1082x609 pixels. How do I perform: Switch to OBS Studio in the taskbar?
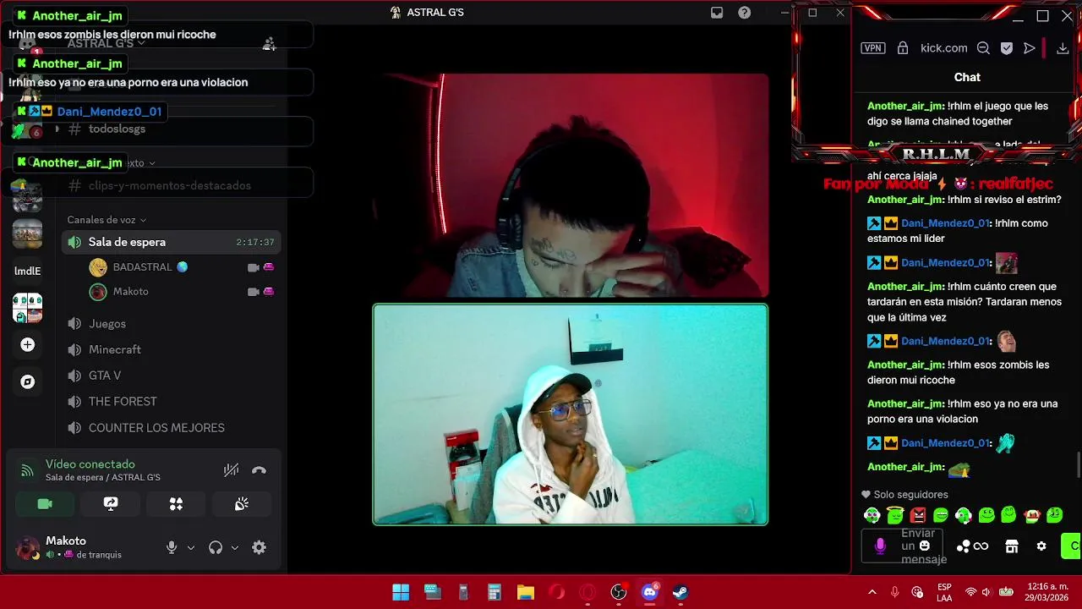click(619, 592)
